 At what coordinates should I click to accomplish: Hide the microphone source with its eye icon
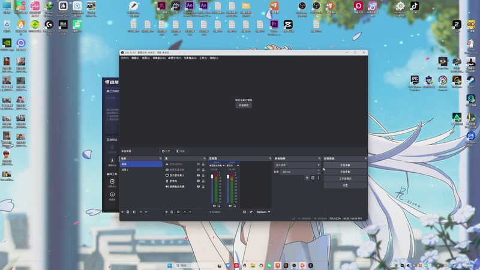[198, 181]
